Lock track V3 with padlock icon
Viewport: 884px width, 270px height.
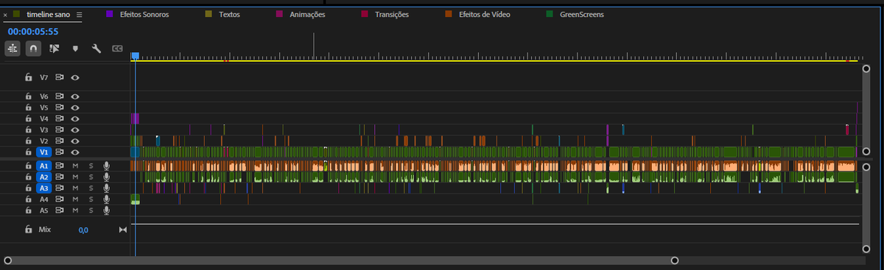click(x=28, y=129)
